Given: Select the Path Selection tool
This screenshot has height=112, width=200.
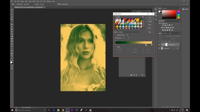Looking at the screenshot, I should (x=12, y=49).
